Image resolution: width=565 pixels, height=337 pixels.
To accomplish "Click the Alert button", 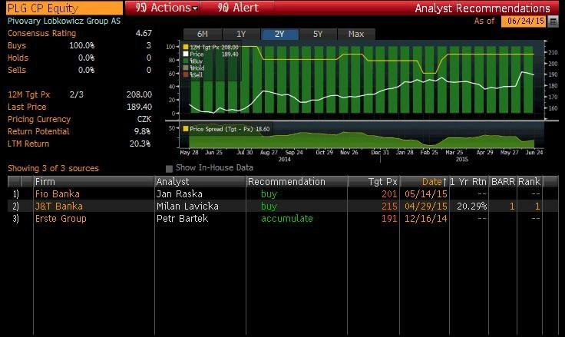I will (x=238, y=8).
